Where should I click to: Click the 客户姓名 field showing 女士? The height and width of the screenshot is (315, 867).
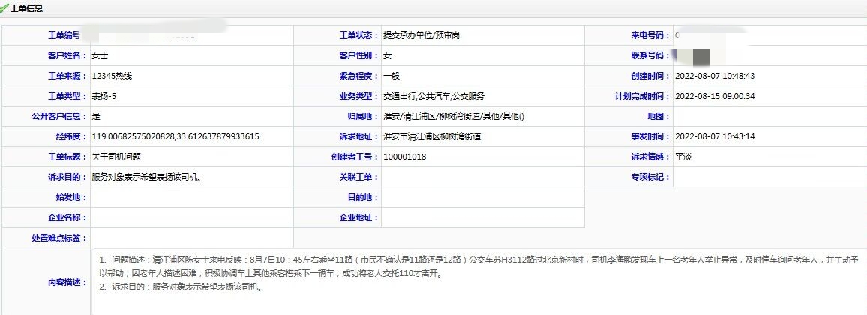[100, 55]
